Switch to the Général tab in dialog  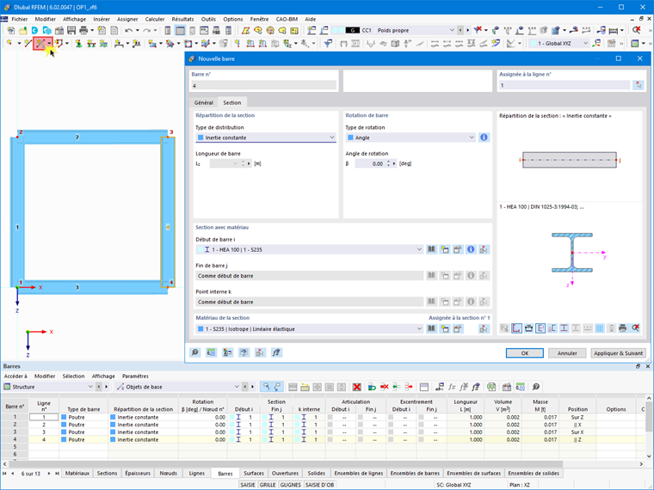click(x=204, y=102)
